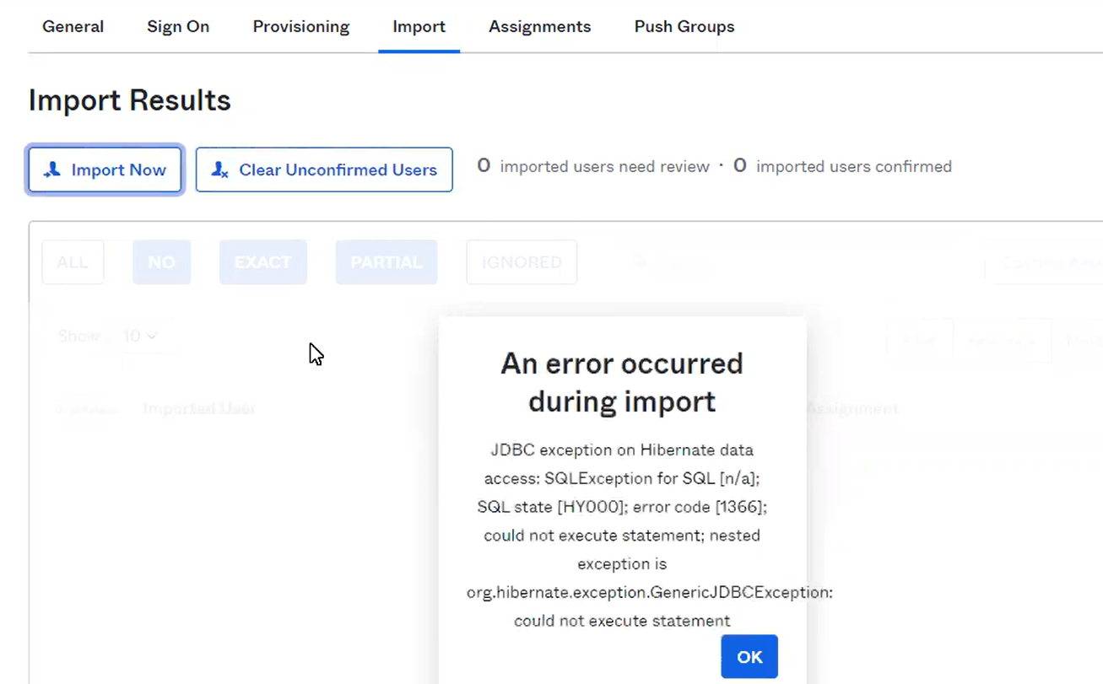Click the Import Now user icon

(52, 170)
